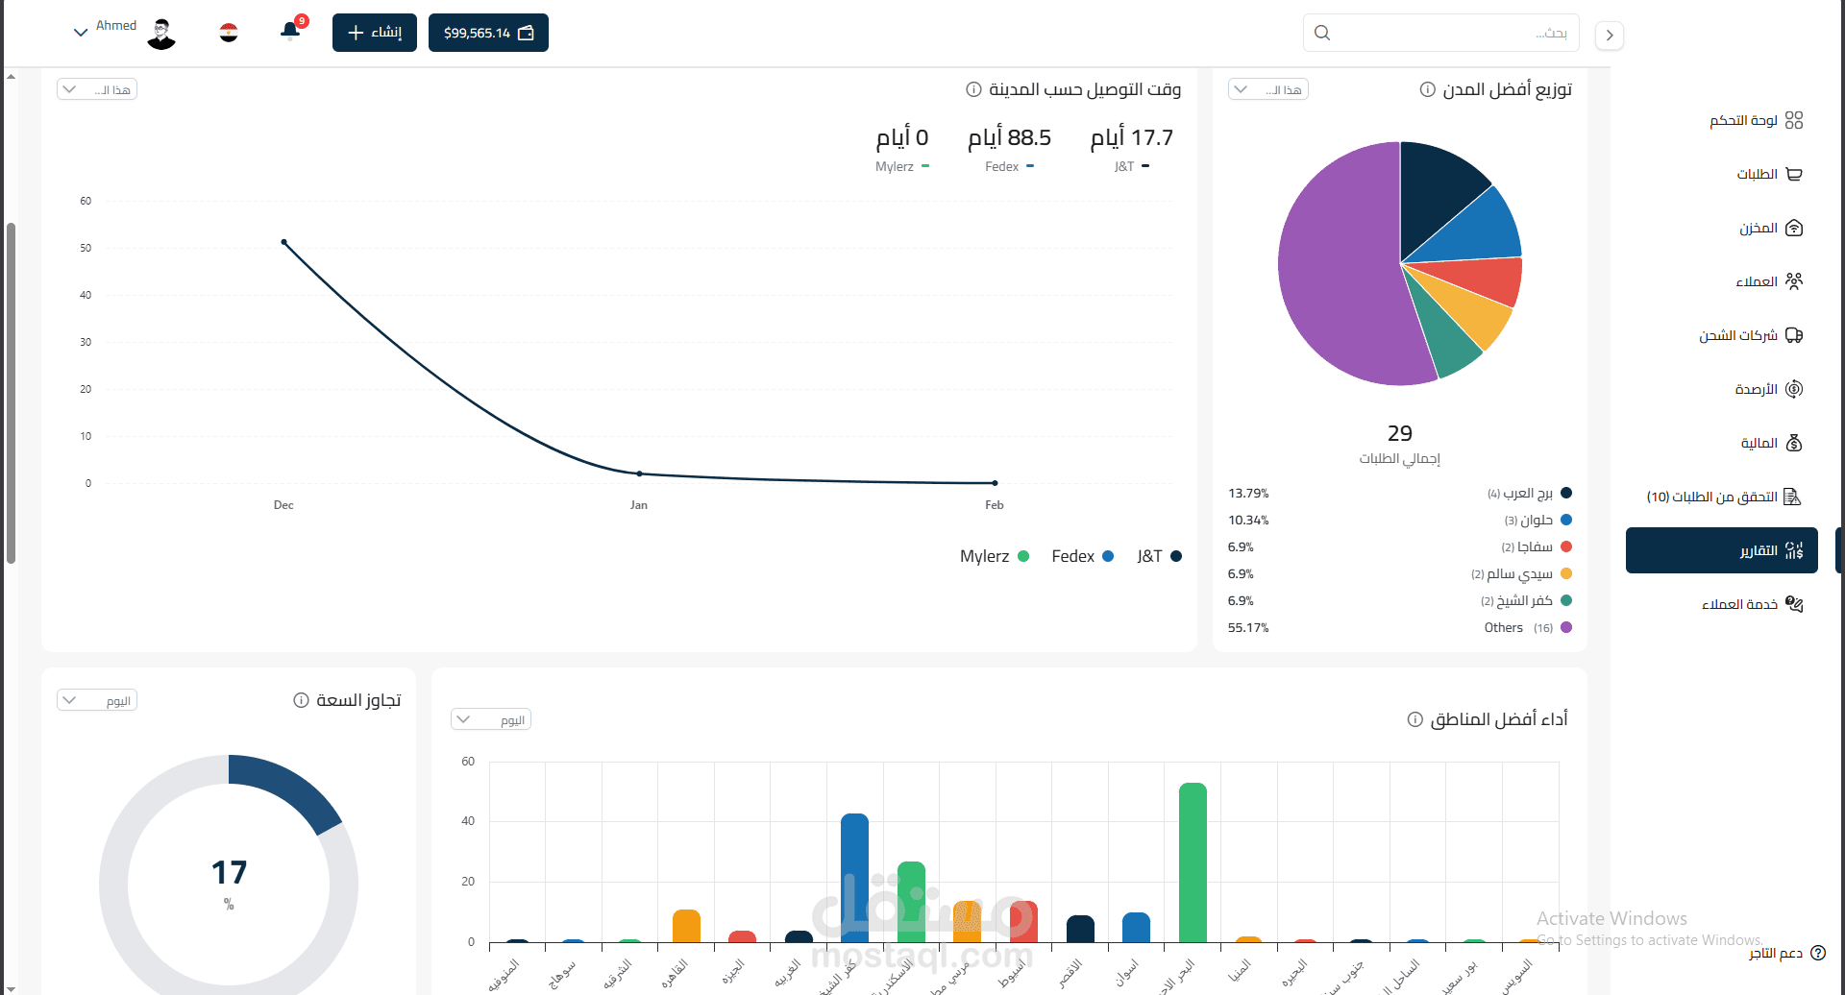This screenshot has width=1845, height=995.
Task: Click the Dec data point on the line chart
Action: pyautogui.click(x=283, y=242)
